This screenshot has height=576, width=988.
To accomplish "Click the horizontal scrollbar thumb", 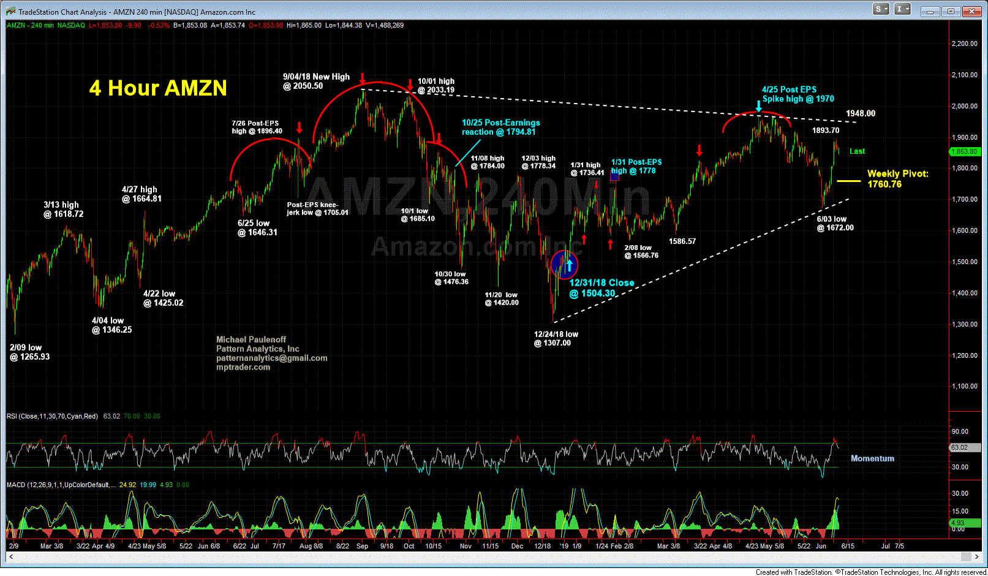I will pyautogui.click(x=966, y=556).
